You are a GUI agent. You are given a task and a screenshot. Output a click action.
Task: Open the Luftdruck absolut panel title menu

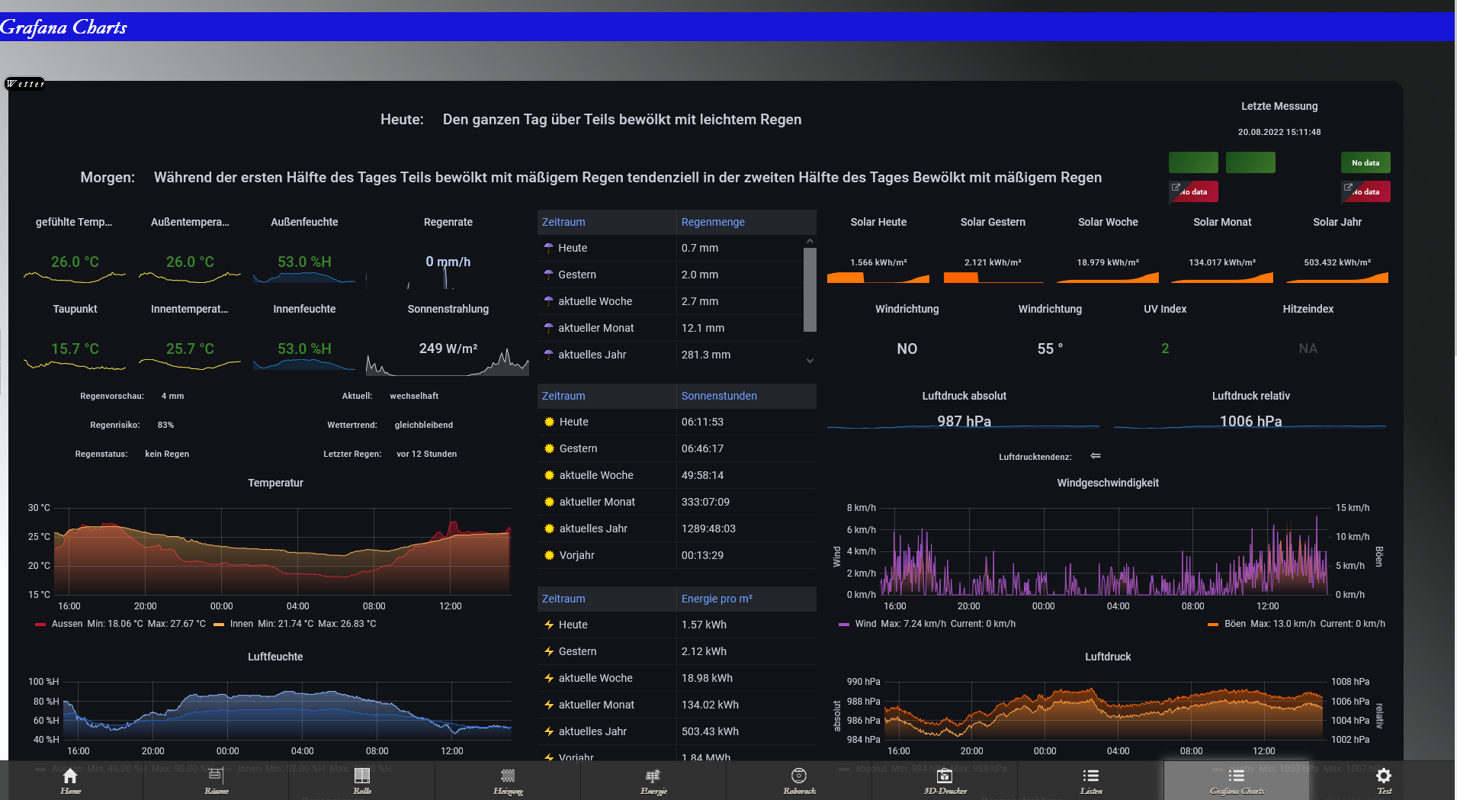[x=964, y=396]
